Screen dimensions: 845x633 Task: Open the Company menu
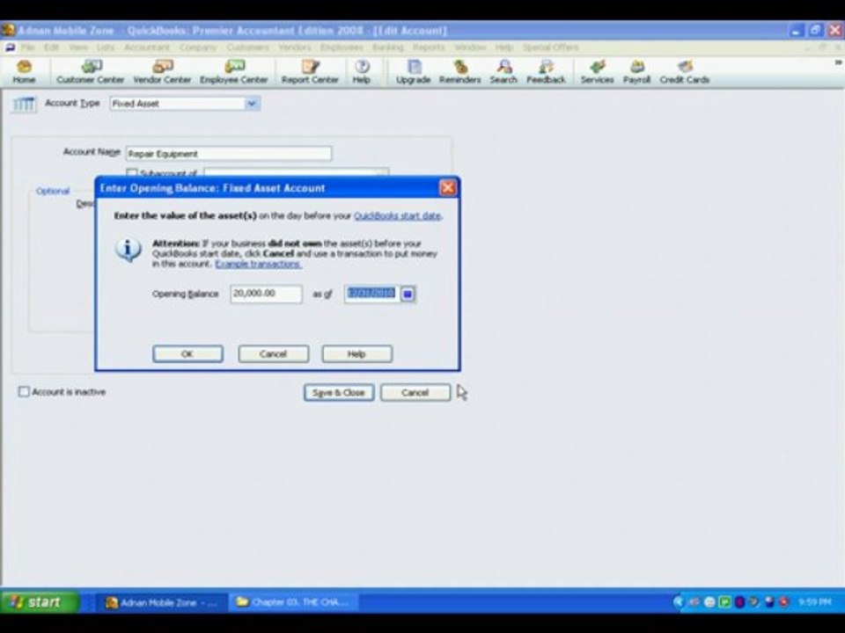[198, 47]
